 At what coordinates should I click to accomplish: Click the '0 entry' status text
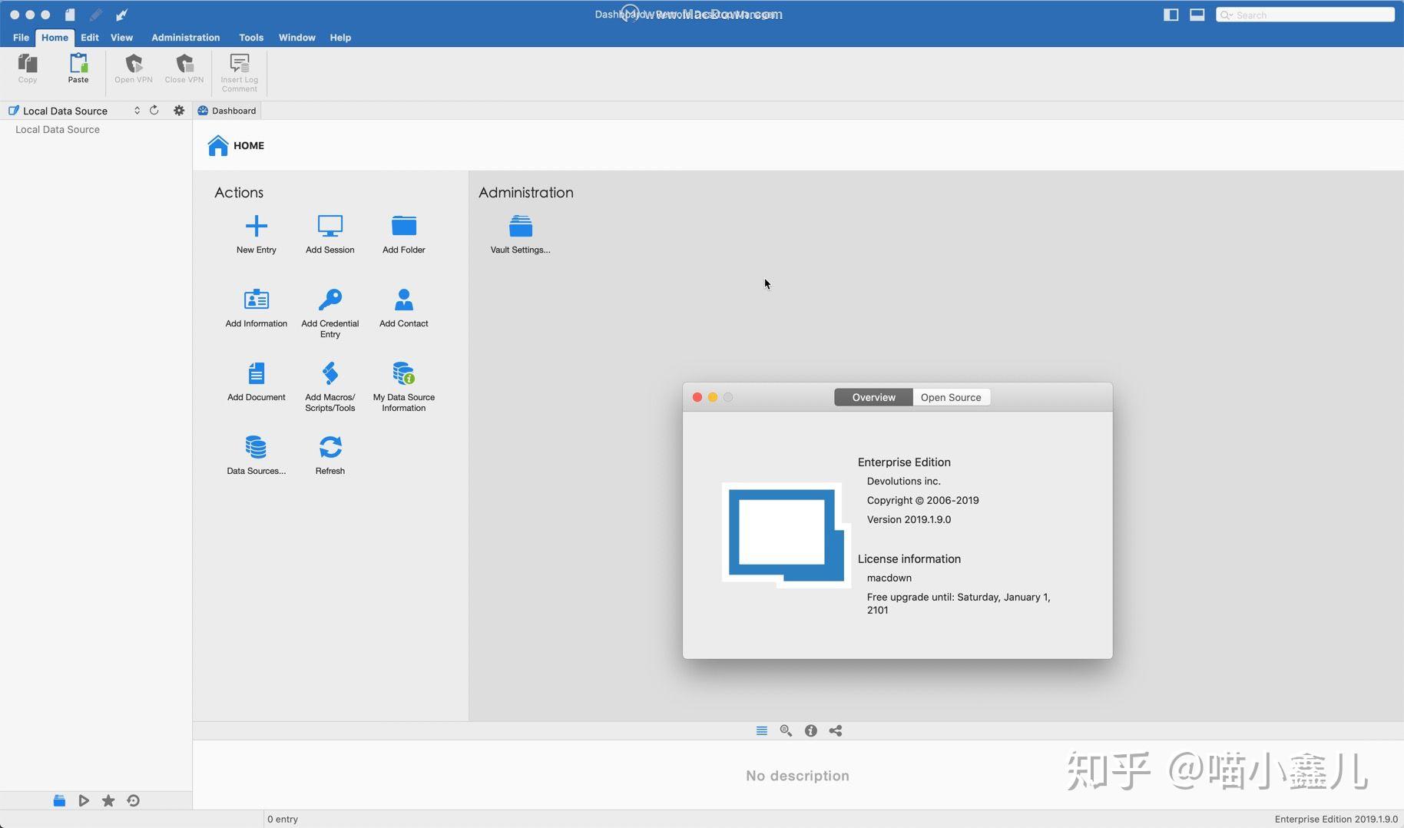click(x=283, y=819)
